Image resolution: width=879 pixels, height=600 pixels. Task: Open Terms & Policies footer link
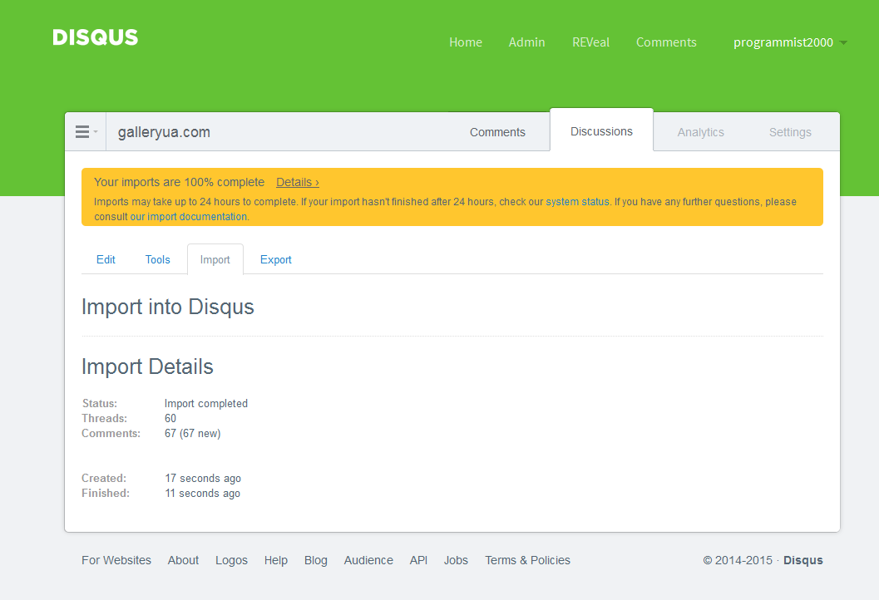click(527, 560)
